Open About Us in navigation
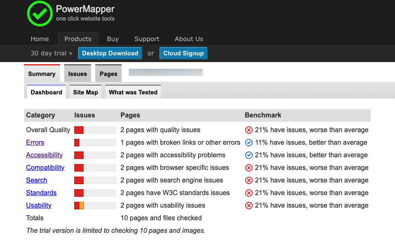This screenshot has width=395, height=245. [189, 39]
